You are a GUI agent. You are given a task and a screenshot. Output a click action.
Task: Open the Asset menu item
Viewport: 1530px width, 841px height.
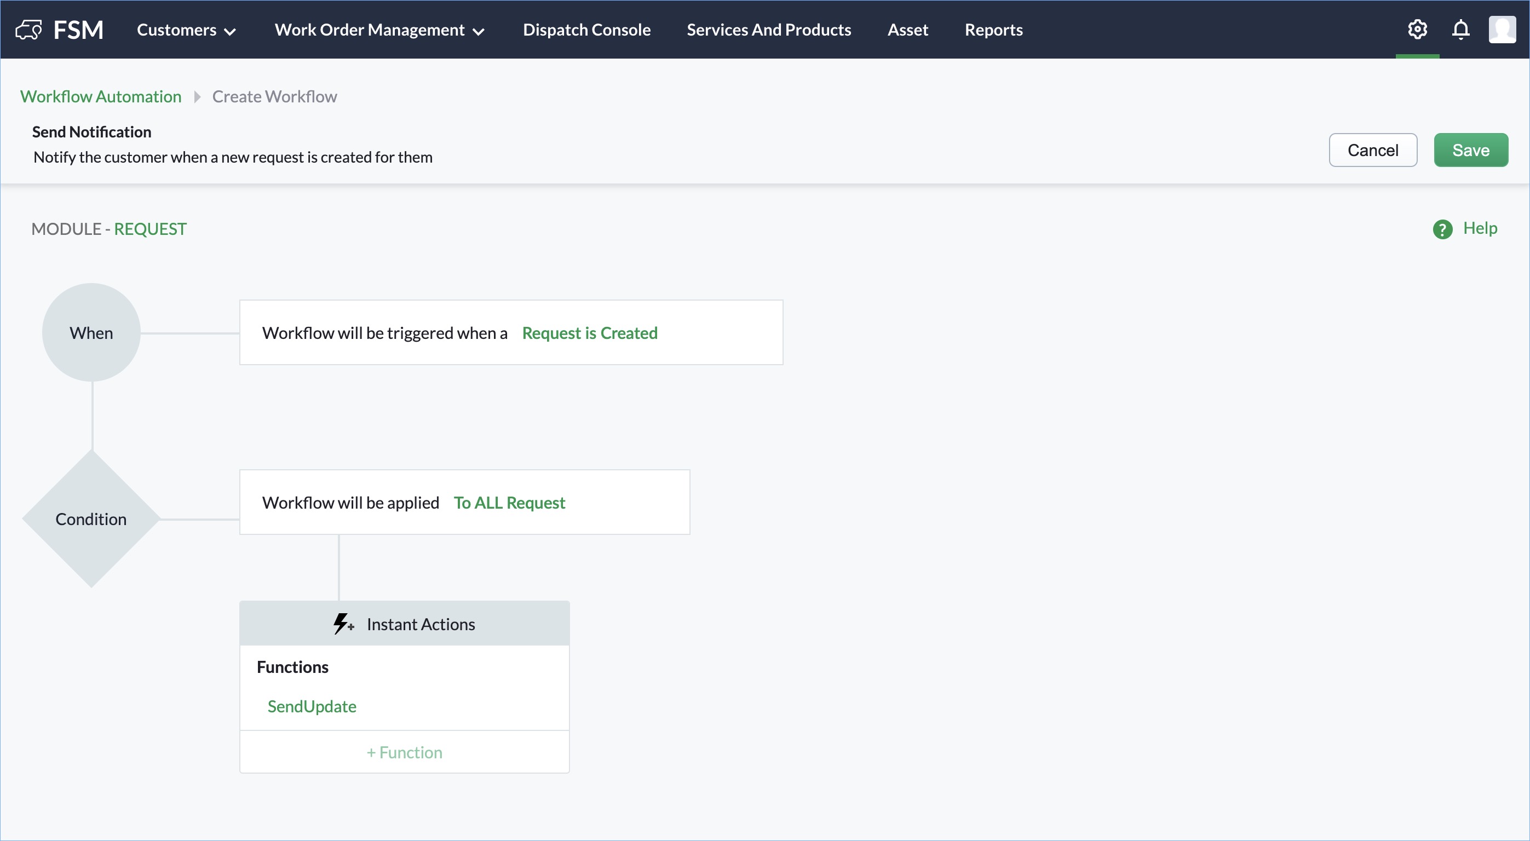(907, 30)
